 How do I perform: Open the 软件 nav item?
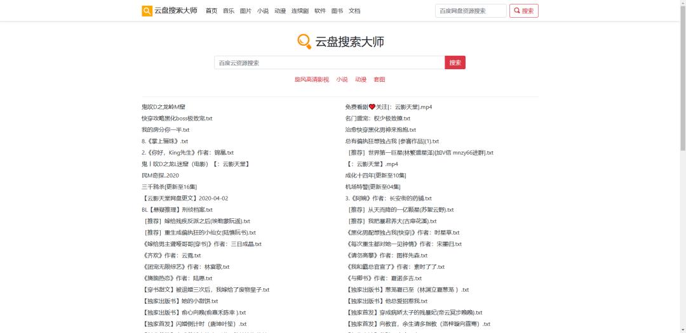tap(320, 11)
